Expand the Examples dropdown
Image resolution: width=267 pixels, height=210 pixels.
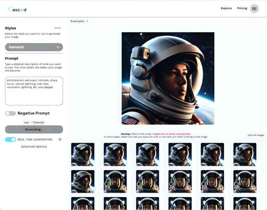(79, 21)
